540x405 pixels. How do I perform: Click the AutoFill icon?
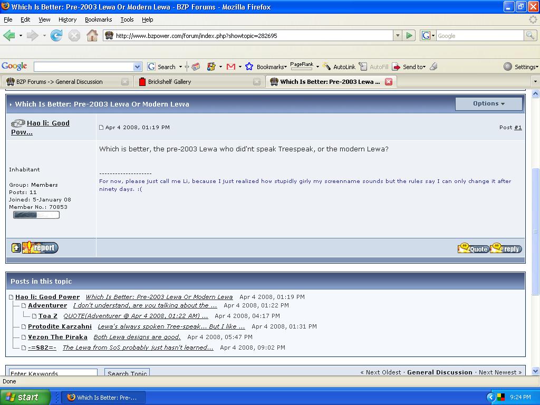[363, 66]
